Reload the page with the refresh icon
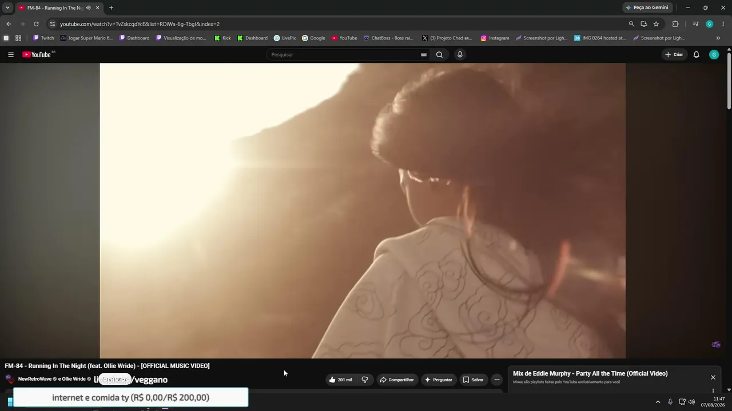 coord(36,24)
